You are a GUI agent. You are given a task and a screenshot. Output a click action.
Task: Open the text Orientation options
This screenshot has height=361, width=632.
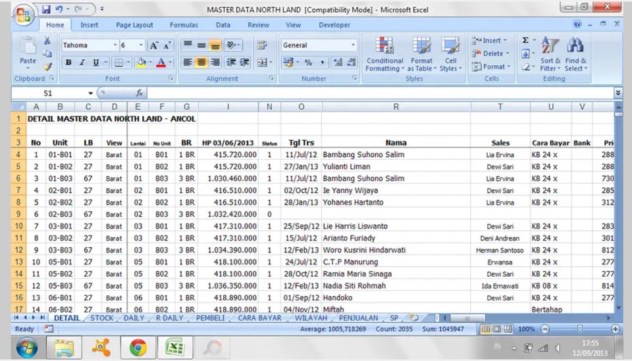(232, 45)
